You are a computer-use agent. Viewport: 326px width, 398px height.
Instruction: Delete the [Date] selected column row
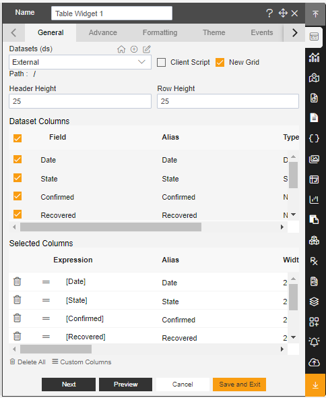click(18, 281)
